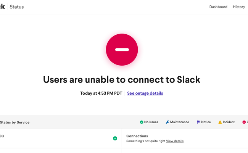
Task: Click the Maintenance wrench icon in legend
Action: (167, 122)
